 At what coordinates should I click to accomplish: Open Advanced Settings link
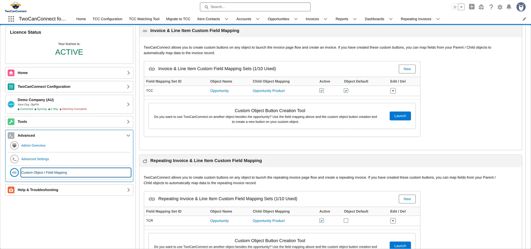[35, 159]
